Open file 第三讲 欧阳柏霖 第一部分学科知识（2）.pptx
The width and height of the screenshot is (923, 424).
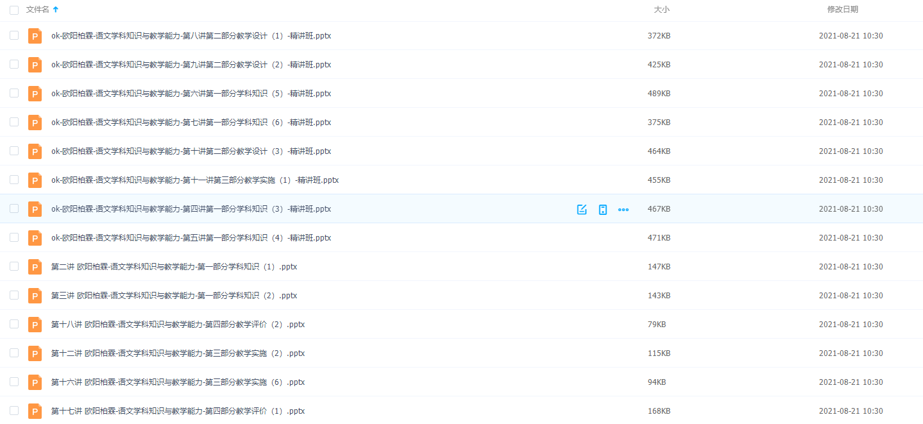click(x=174, y=296)
